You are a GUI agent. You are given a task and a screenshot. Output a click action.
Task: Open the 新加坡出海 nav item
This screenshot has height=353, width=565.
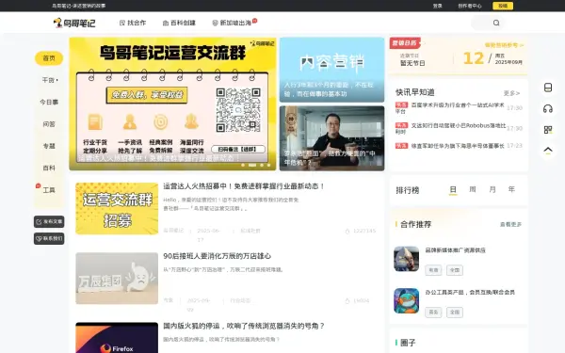pyautogui.click(x=234, y=23)
